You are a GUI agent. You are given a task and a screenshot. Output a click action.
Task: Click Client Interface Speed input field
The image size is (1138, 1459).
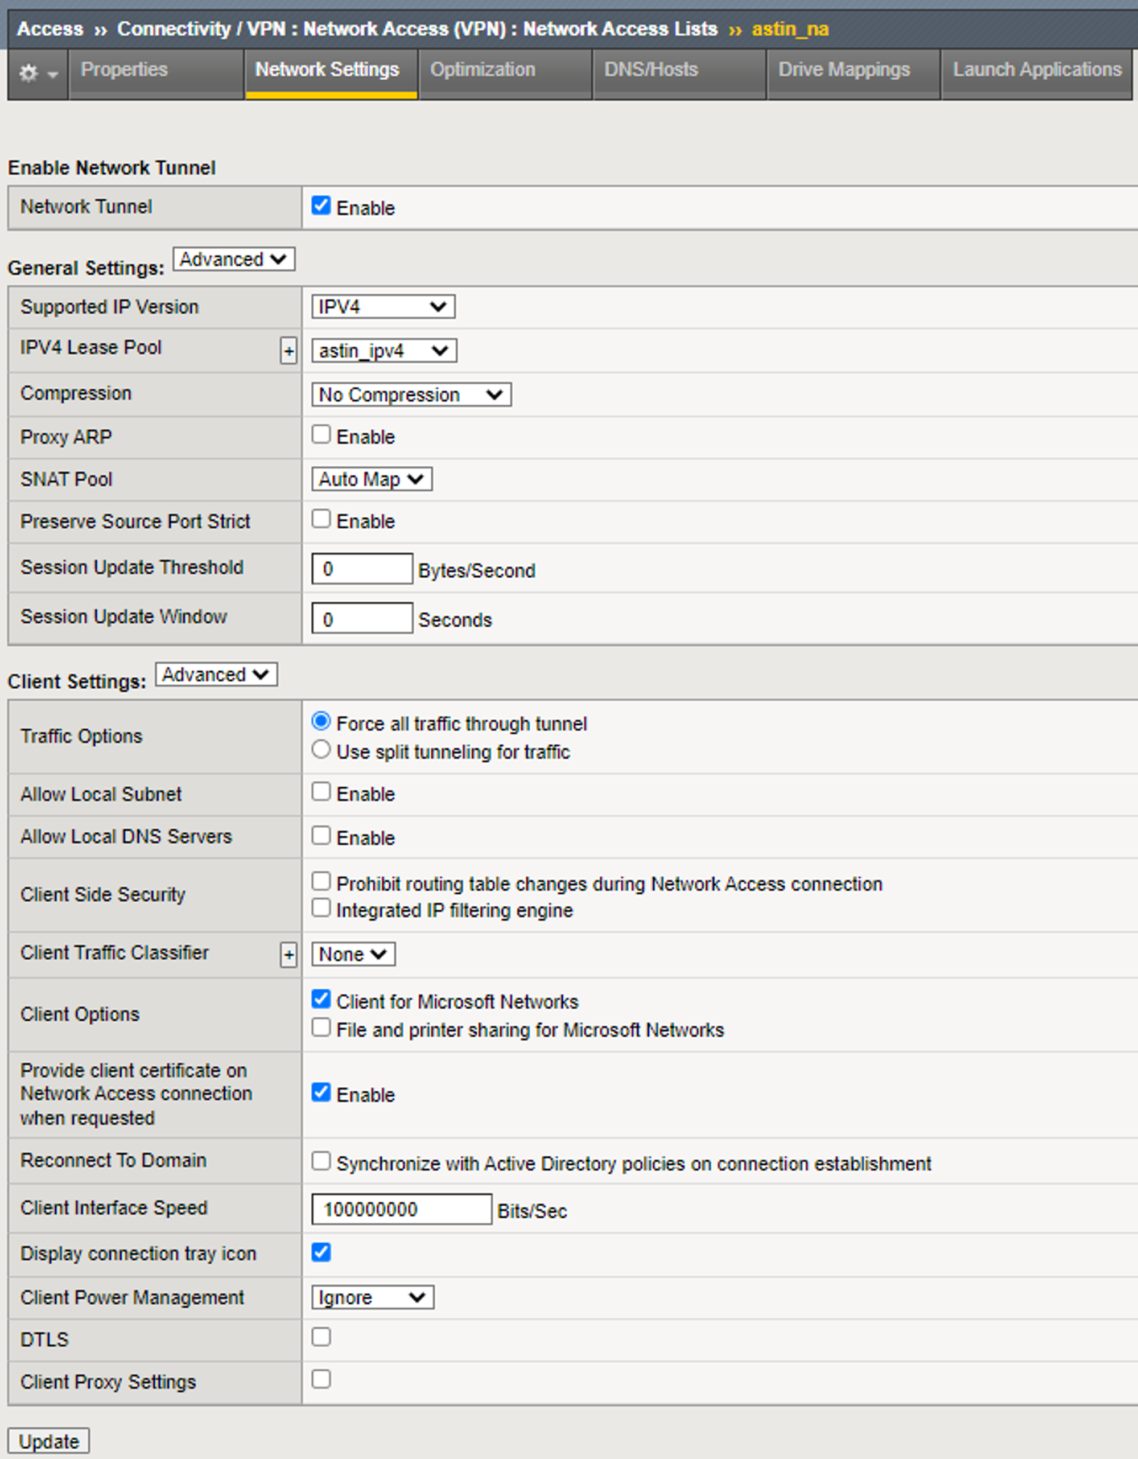click(x=402, y=1209)
